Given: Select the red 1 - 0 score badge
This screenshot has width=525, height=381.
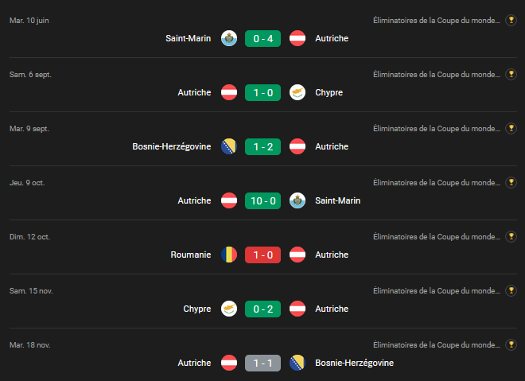Looking at the screenshot, I should click(262, 255).
